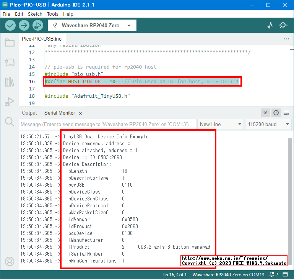Open the 115200 baud rate dropdown

coord(268,124)
